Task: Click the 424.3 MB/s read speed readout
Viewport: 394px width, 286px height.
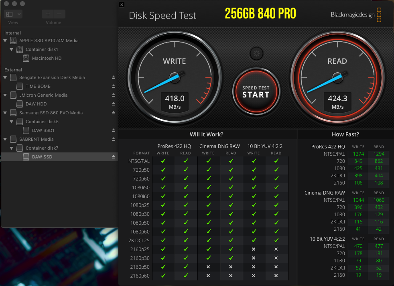Action: pyautogui.click(x=337, y=102)
